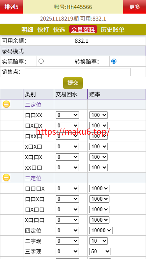
Task: Focus the 销售点 input field
Action: point(77,72)
